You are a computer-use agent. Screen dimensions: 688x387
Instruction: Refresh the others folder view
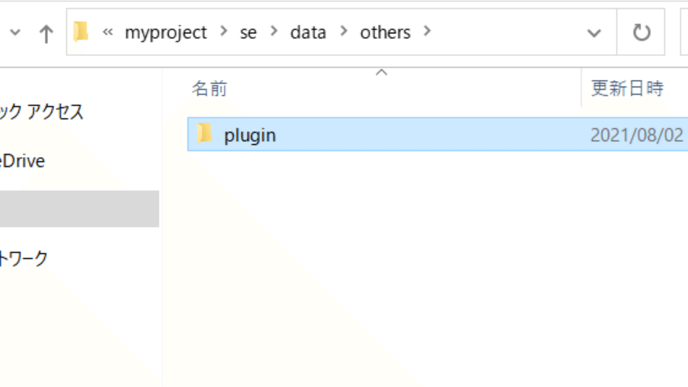click(x=641, y=33)
